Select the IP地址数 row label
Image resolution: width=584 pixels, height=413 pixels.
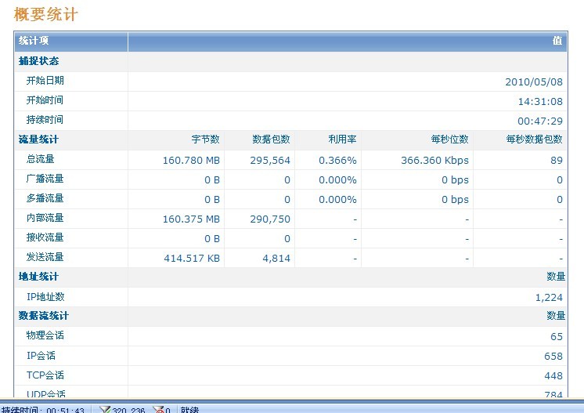click(45, 297)
